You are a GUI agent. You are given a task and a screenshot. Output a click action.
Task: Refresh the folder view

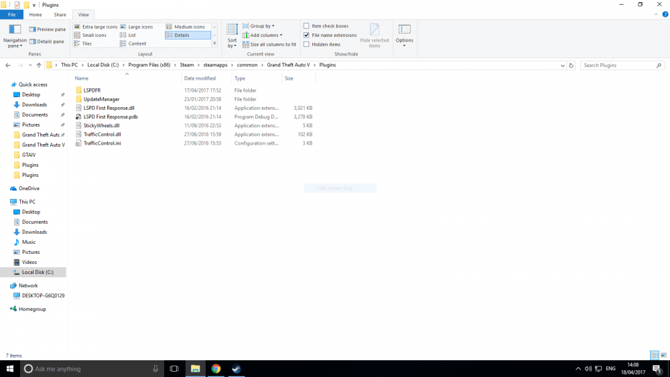coord(571,66)
